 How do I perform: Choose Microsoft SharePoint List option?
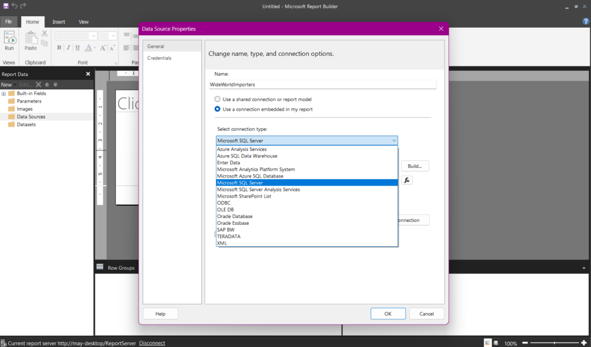pos(307,196)
